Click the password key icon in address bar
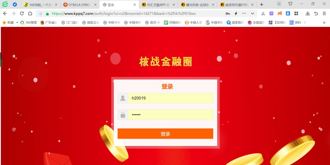Viewport: 330px width, 165px height. pyautogui.click(x=228, y=13)
